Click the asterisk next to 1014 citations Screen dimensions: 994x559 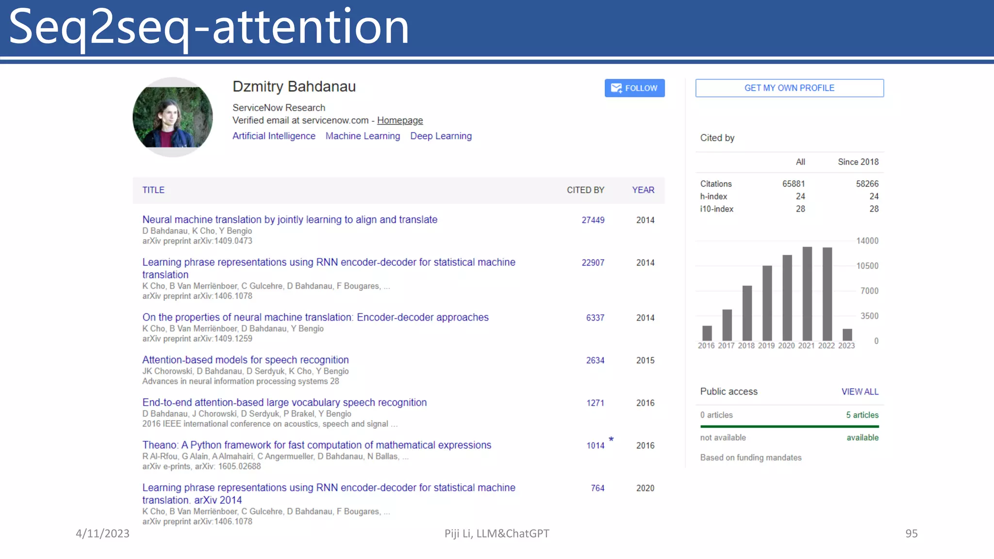pos(611,440)
